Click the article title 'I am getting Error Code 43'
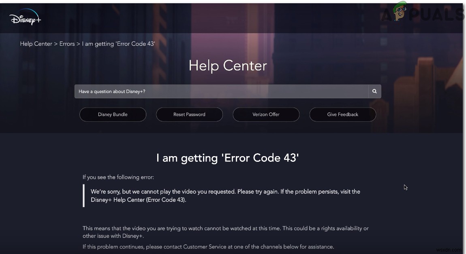466x254 pixels. point(228,158)
